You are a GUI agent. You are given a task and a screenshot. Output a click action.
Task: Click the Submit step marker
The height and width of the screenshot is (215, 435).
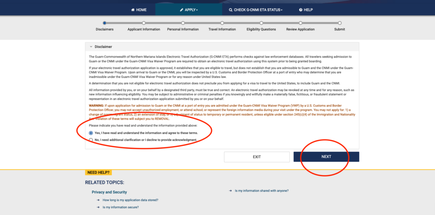click(339, 23)
